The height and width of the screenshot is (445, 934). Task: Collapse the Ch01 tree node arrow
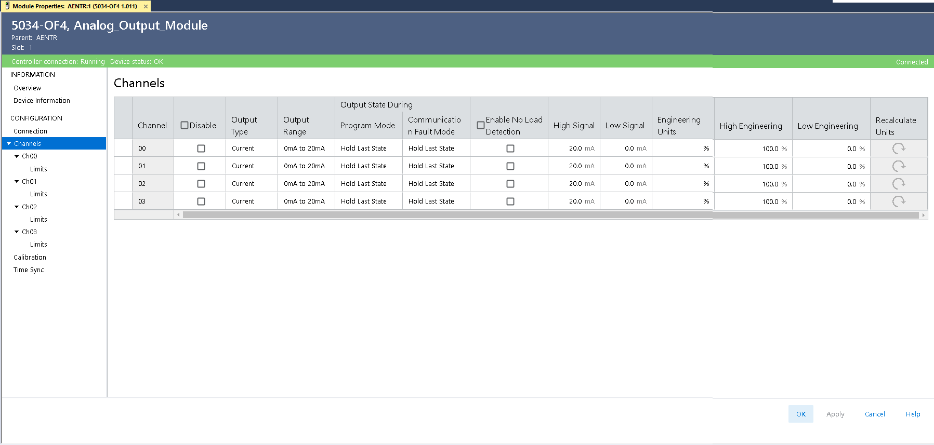point(17,182)
